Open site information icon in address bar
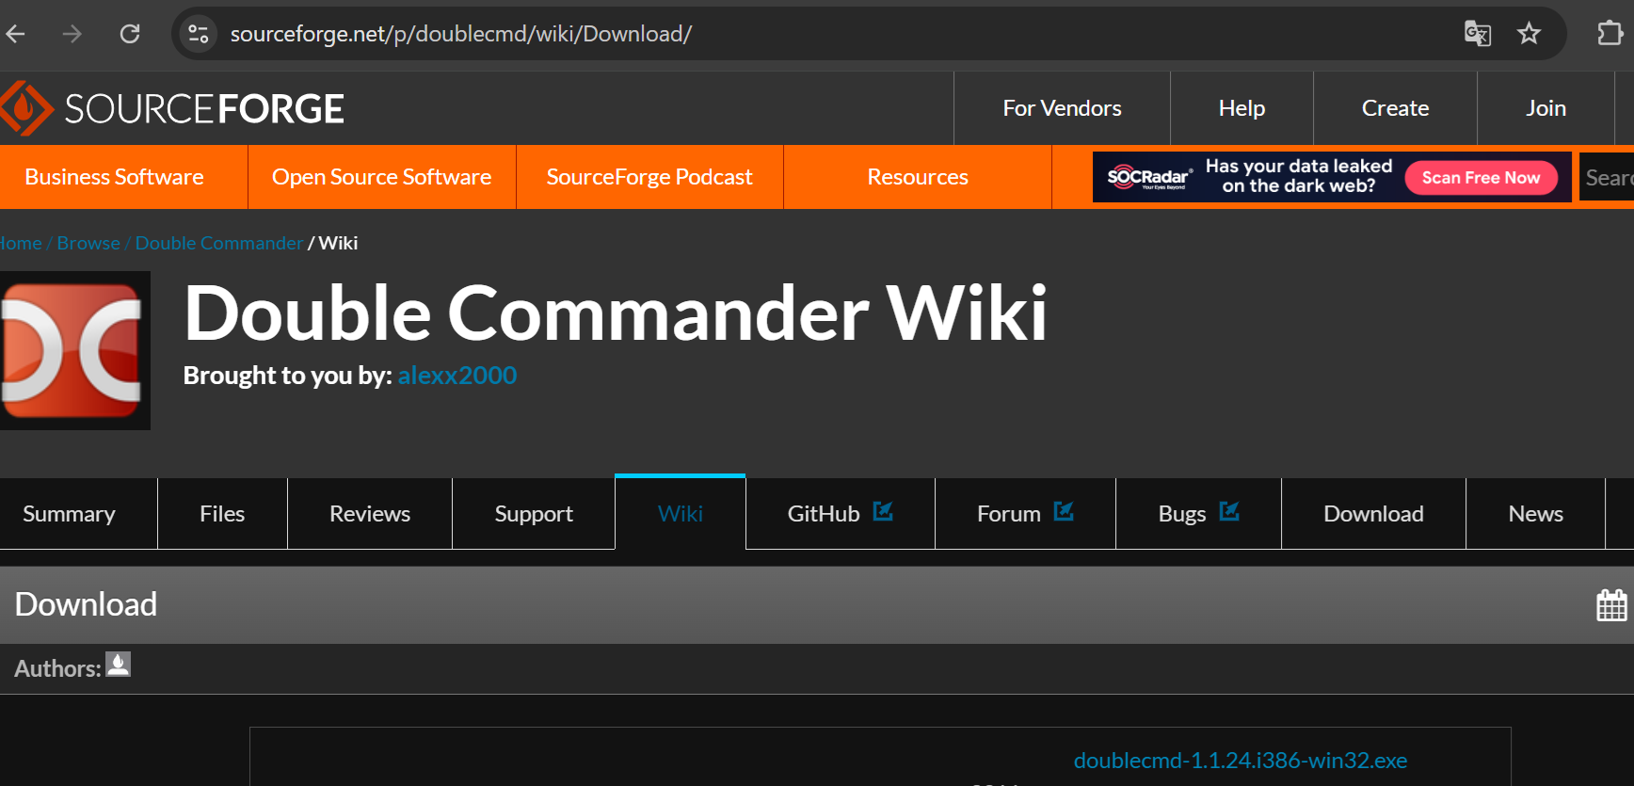 tap(198, 34)
